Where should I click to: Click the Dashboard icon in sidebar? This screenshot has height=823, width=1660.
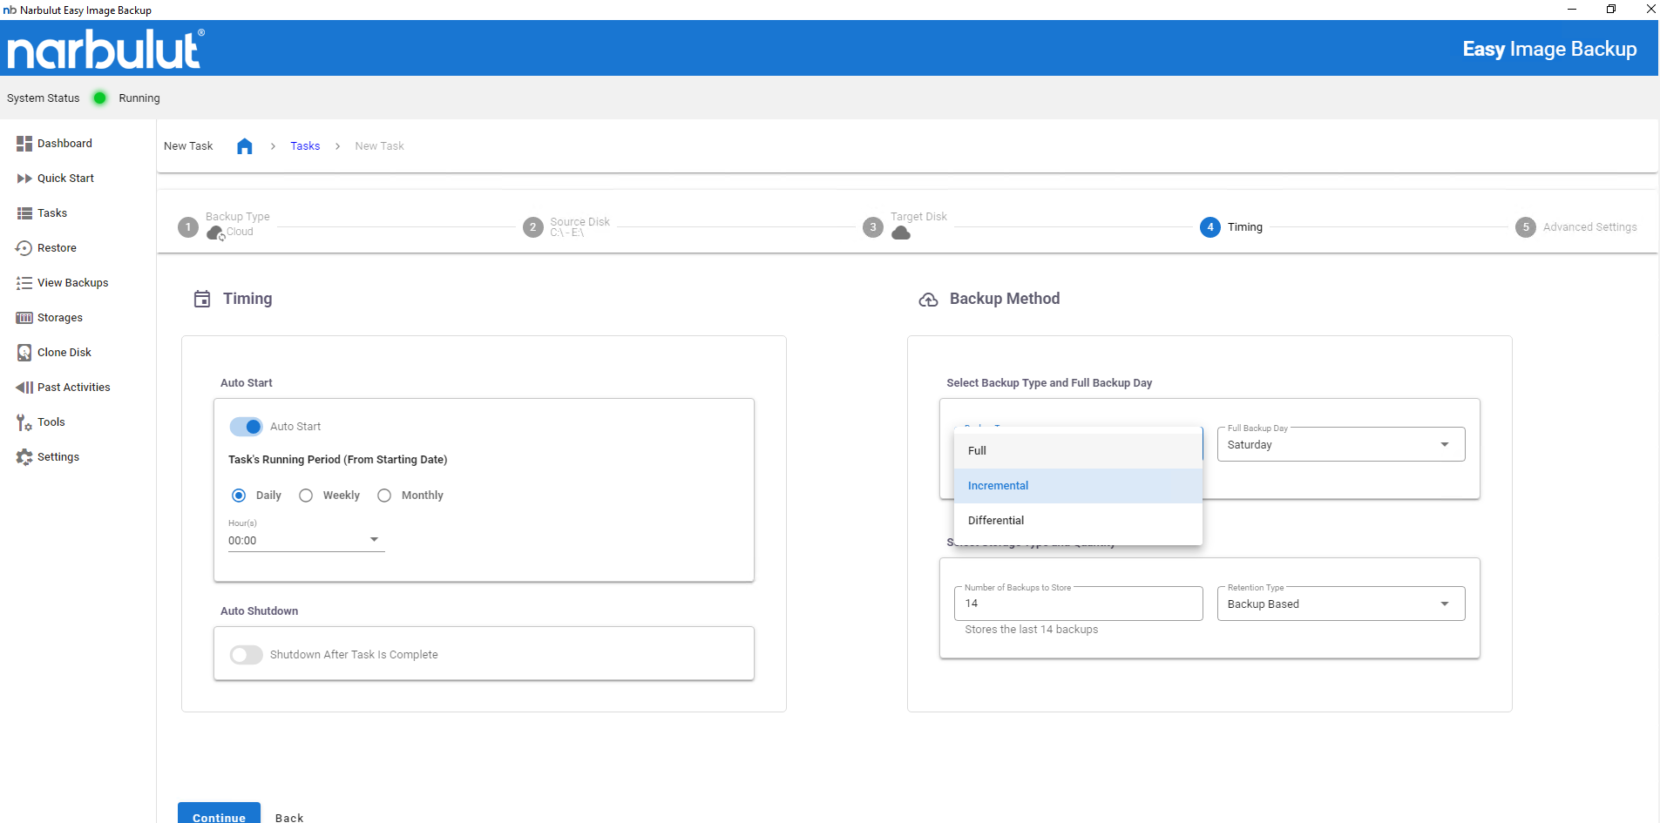pos(24,144)
